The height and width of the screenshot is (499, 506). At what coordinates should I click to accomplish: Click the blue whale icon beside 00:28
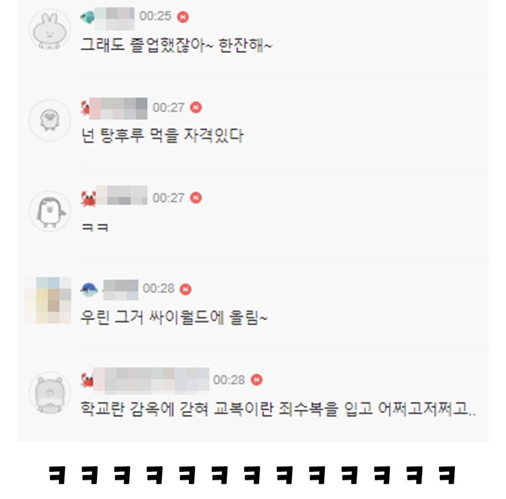[89, 289]
